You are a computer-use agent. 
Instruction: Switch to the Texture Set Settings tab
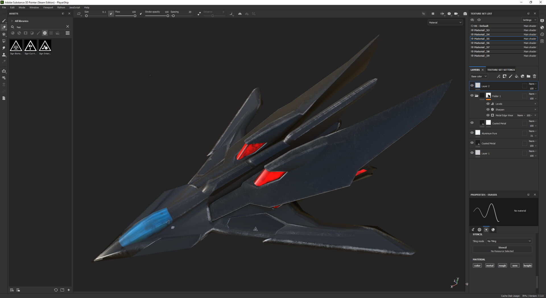coord(501,70)
